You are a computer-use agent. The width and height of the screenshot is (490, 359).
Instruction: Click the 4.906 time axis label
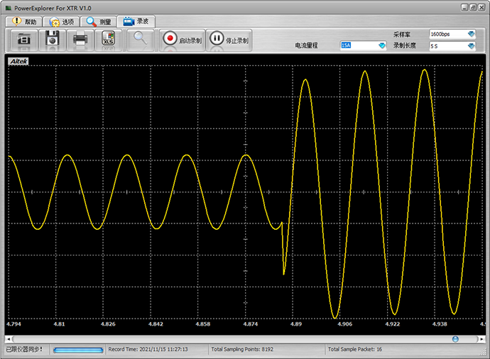pos(344,324)
